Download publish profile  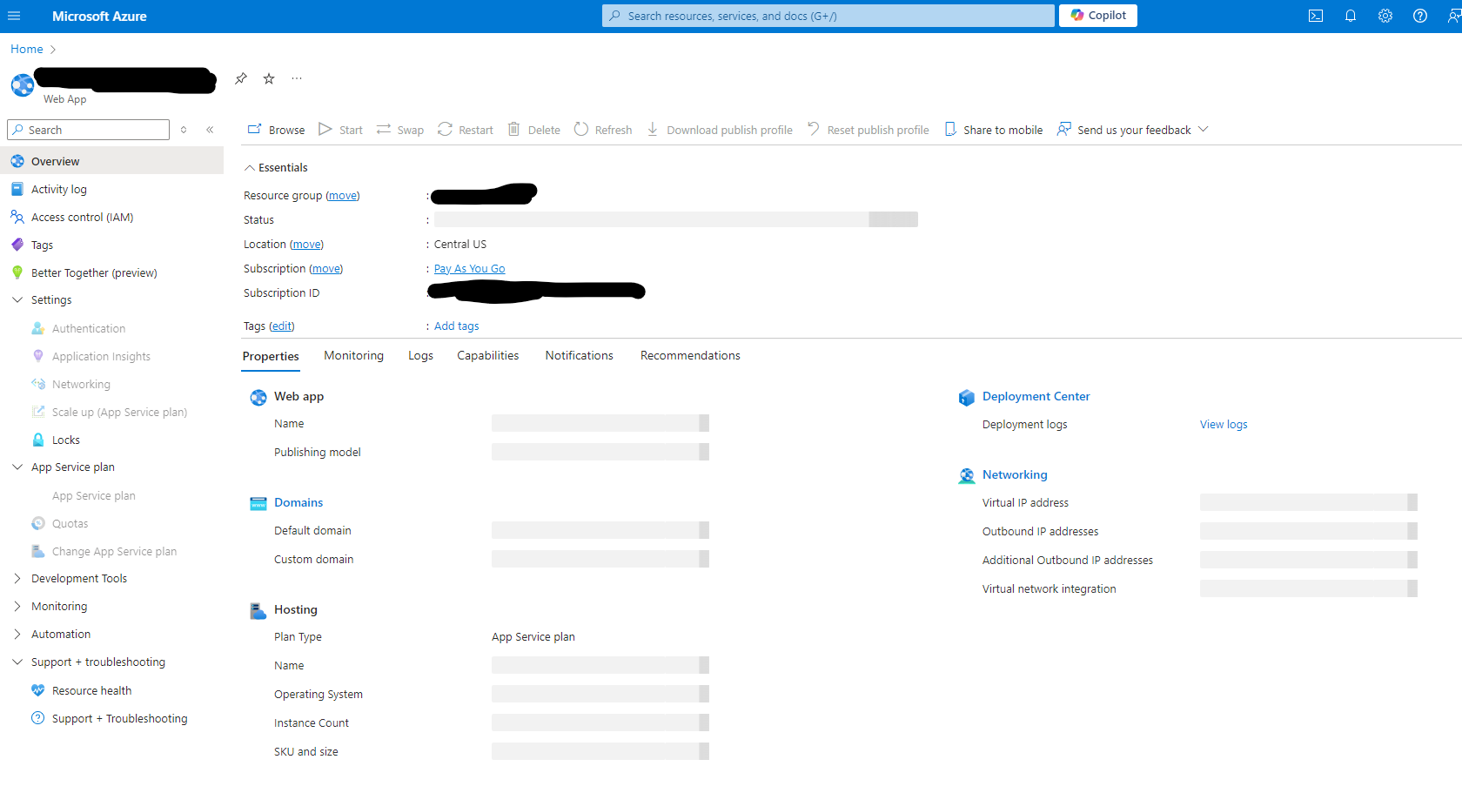click(720, 130)
